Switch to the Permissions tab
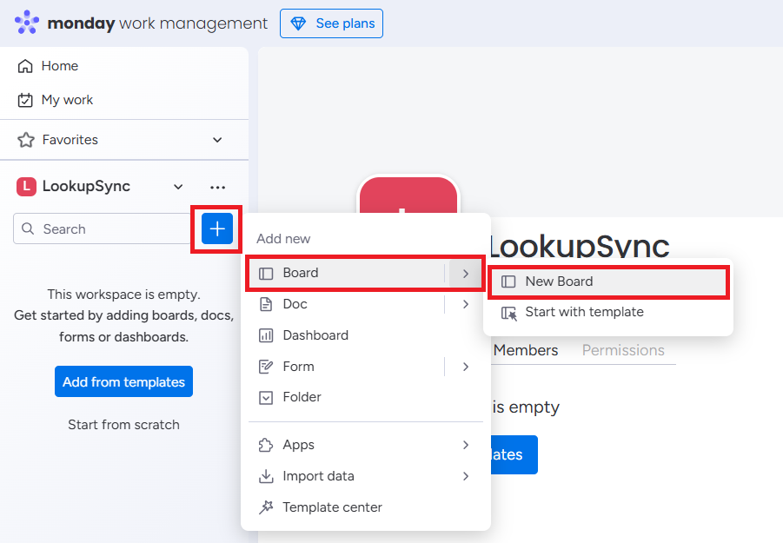Image resolution: width=783 pixels, height=543 pixels. [623, 350]
